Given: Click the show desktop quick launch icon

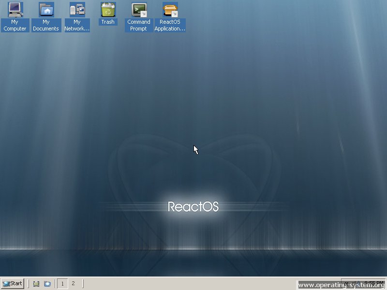Looking at the screenshot, I should 36,284.
